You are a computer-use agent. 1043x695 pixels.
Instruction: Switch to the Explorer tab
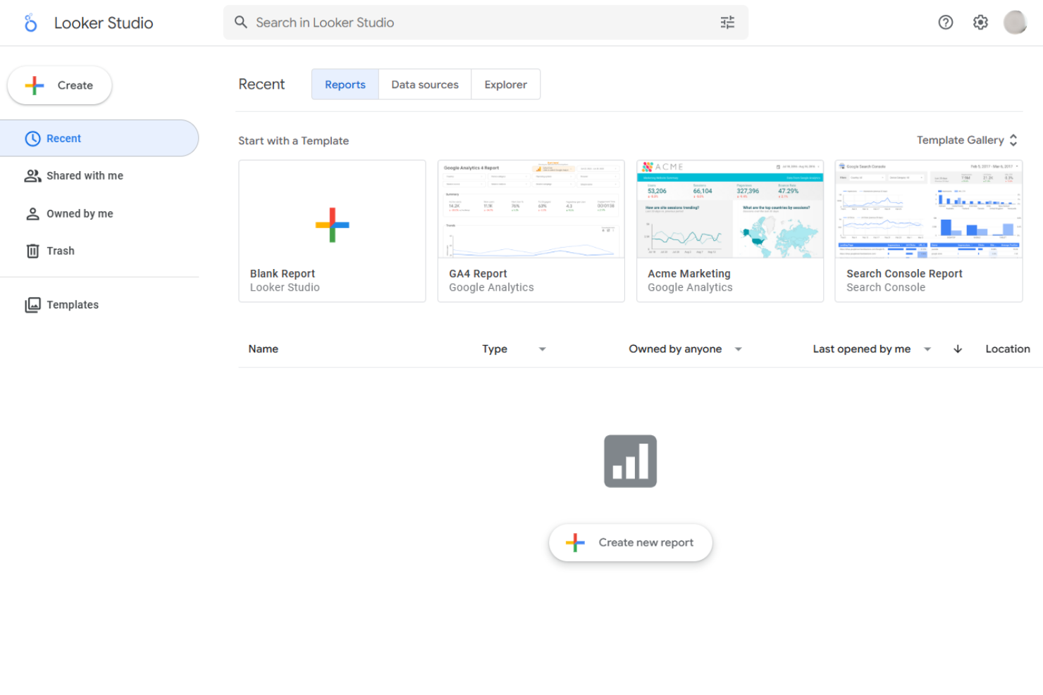(x=505, y=84)
